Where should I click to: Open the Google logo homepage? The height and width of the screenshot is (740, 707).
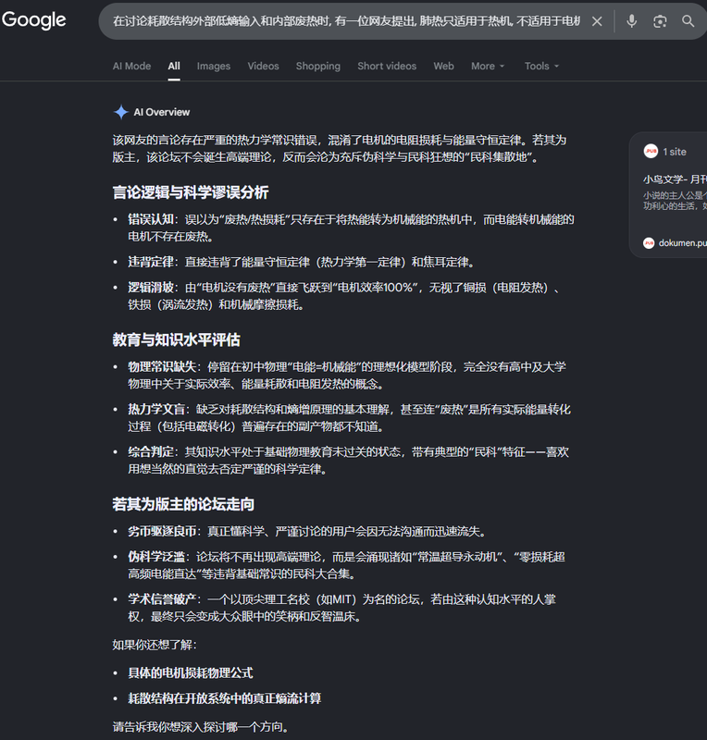[x=33, y=20]
